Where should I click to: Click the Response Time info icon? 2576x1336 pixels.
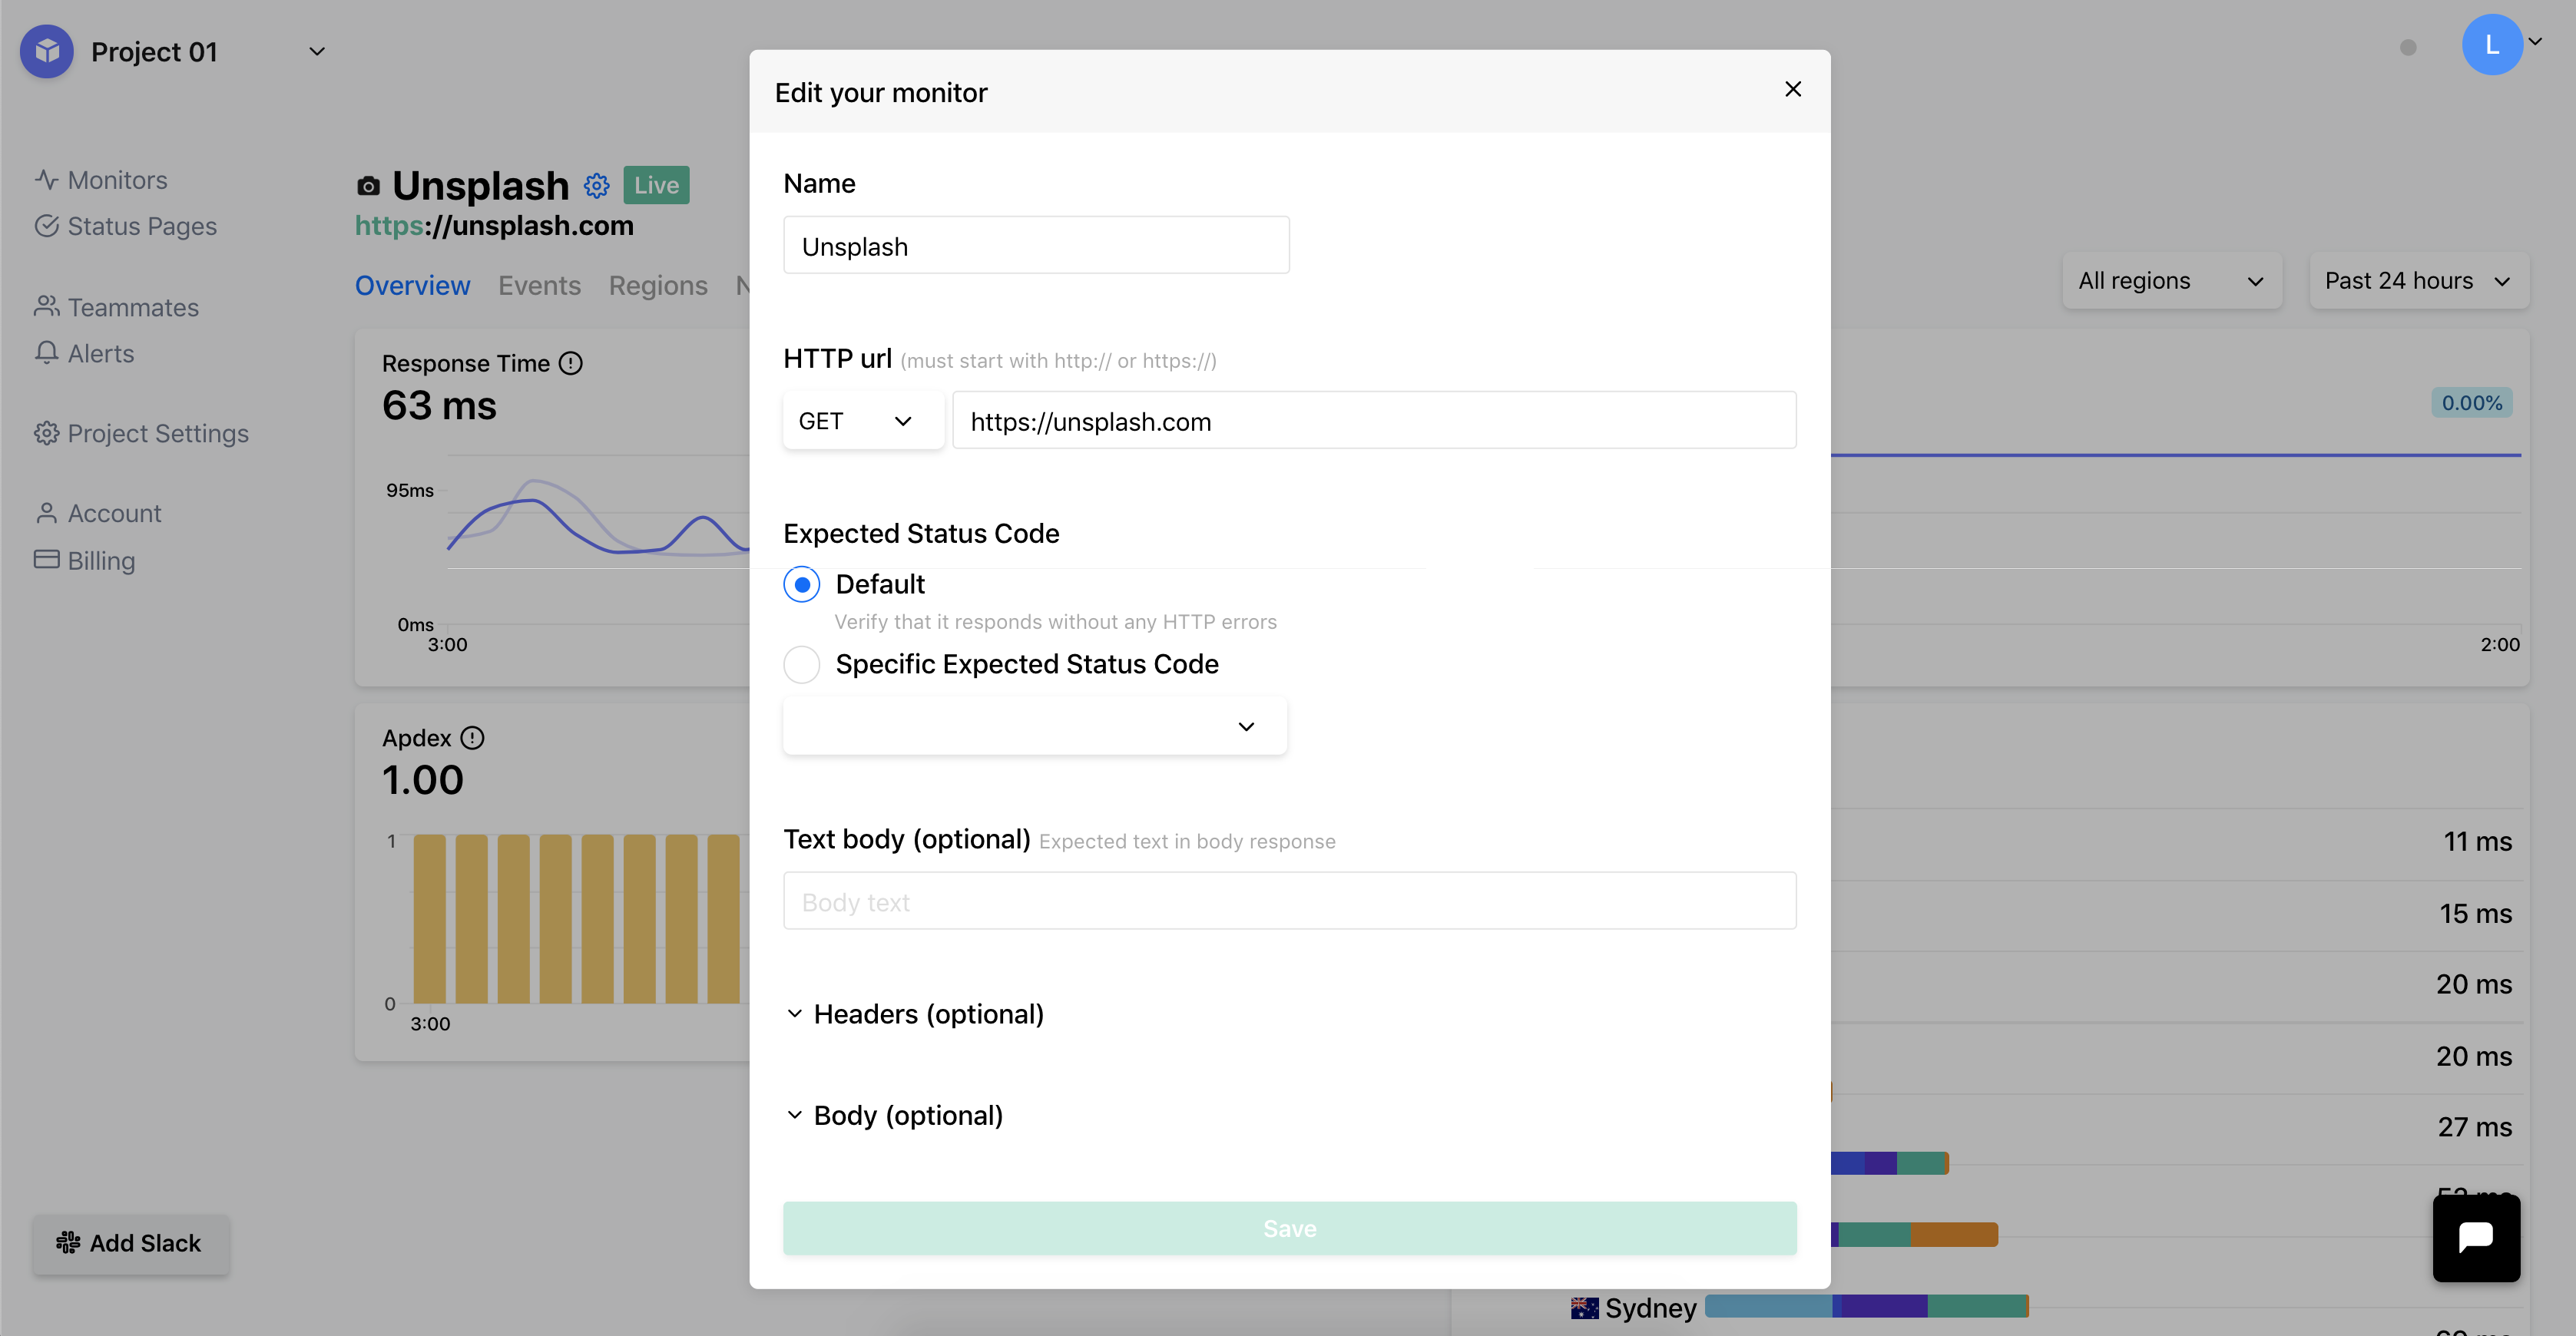571,363
